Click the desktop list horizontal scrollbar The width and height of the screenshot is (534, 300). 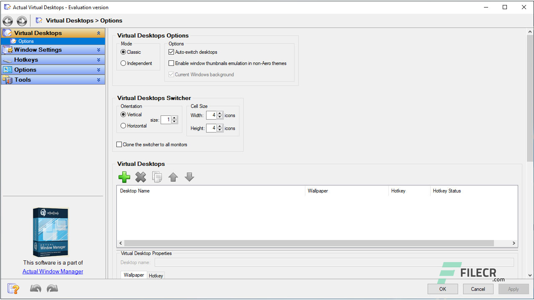click(x=309, y=243)
